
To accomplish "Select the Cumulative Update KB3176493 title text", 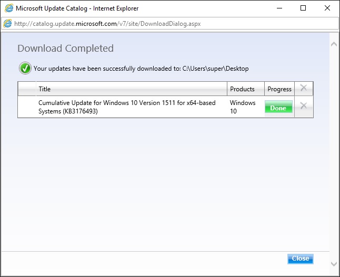I will (127, 107).
